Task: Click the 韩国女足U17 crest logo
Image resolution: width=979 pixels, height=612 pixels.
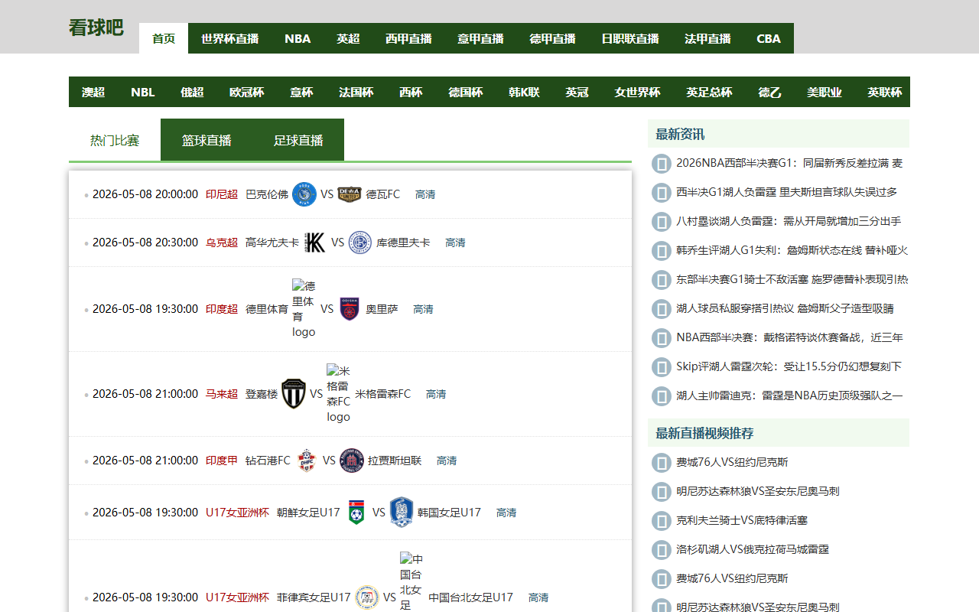Action: [402, 513]
